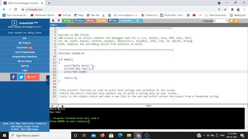Click the clear console icon
The image size is (248, 139).
pos(62,106)
